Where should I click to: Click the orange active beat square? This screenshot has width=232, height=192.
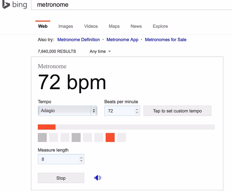click(x=110, y=138)
